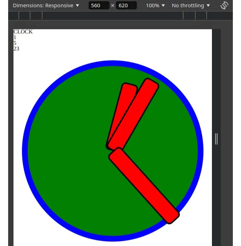Click the viewport height field showing 620
The width and height of the screenshot is (241, 246).
(126, 6)
